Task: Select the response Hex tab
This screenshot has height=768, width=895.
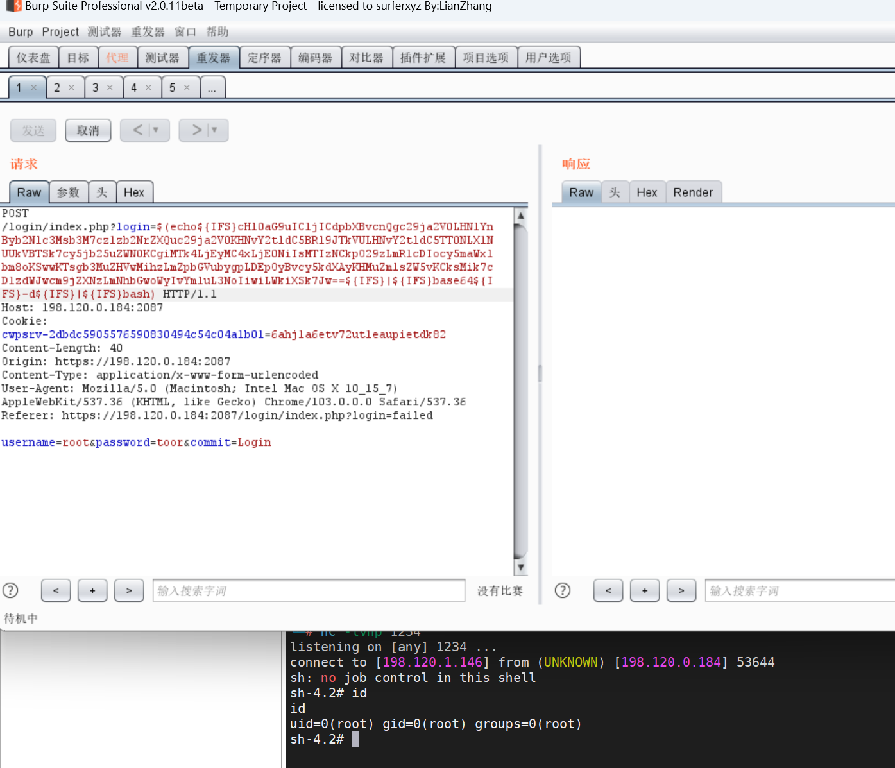Action: click(647, 192)
